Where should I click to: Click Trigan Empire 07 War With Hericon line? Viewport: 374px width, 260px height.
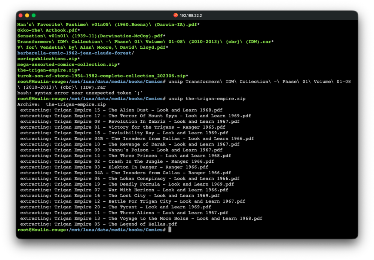pyautogui.click(x=124, y=190)
